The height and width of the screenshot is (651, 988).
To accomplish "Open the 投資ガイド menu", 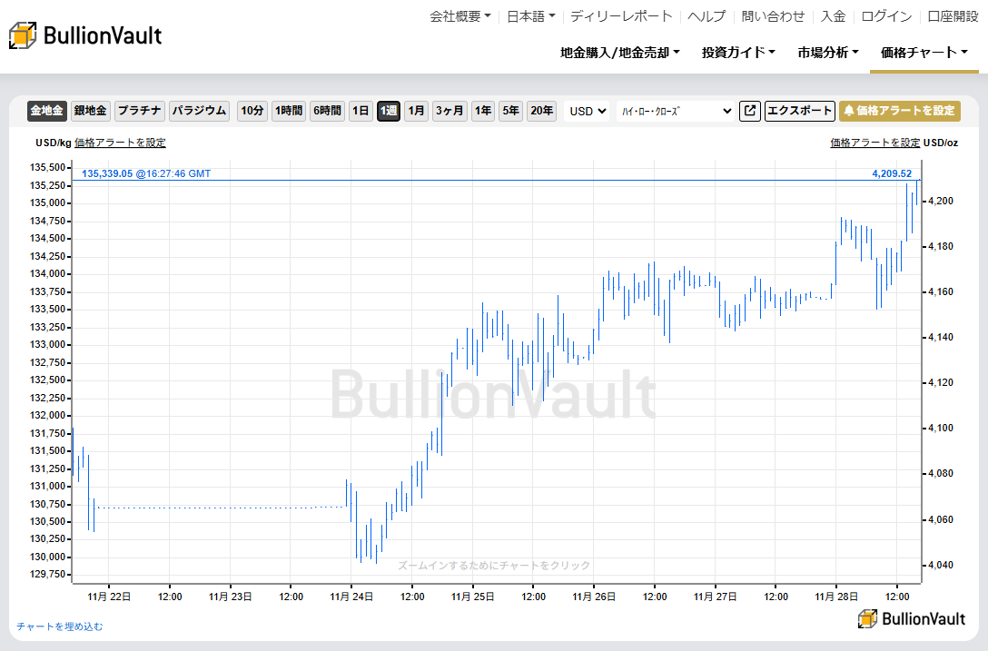I will [x=737, y=53].
